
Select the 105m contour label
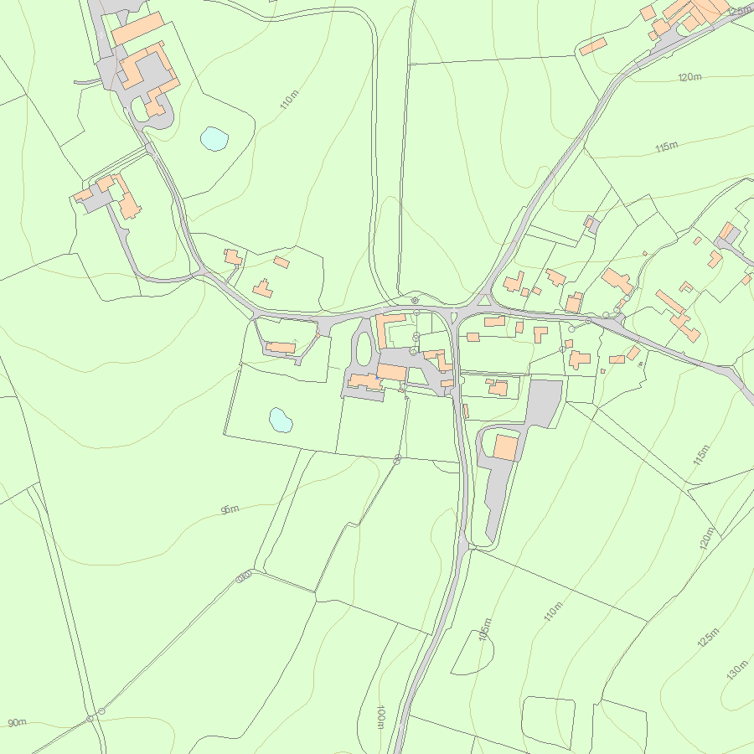pyautogui.click(x=485, y=629)
